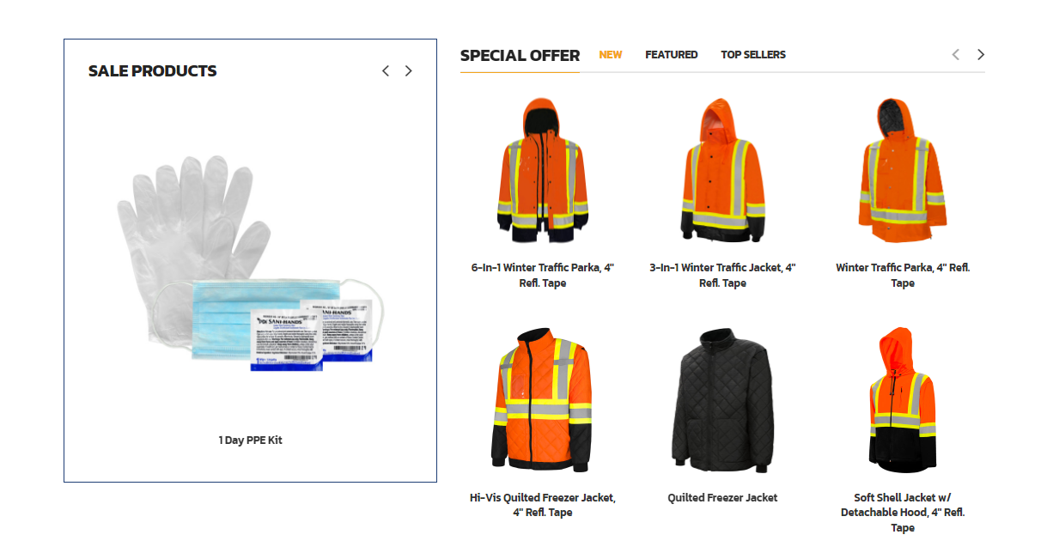Show previous special offer items
Image resolution: width=1047 pixels, height=553 pixels.
coord(956,54)
